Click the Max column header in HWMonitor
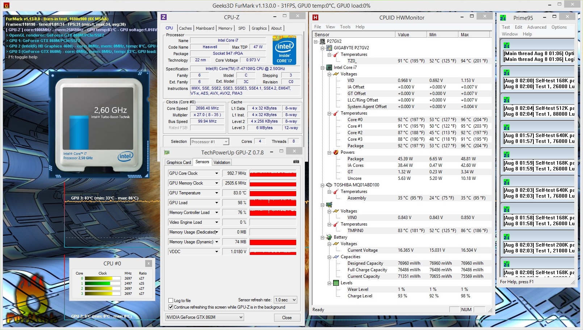This screenshot has width=583, height=330. [x=474, y=35]
